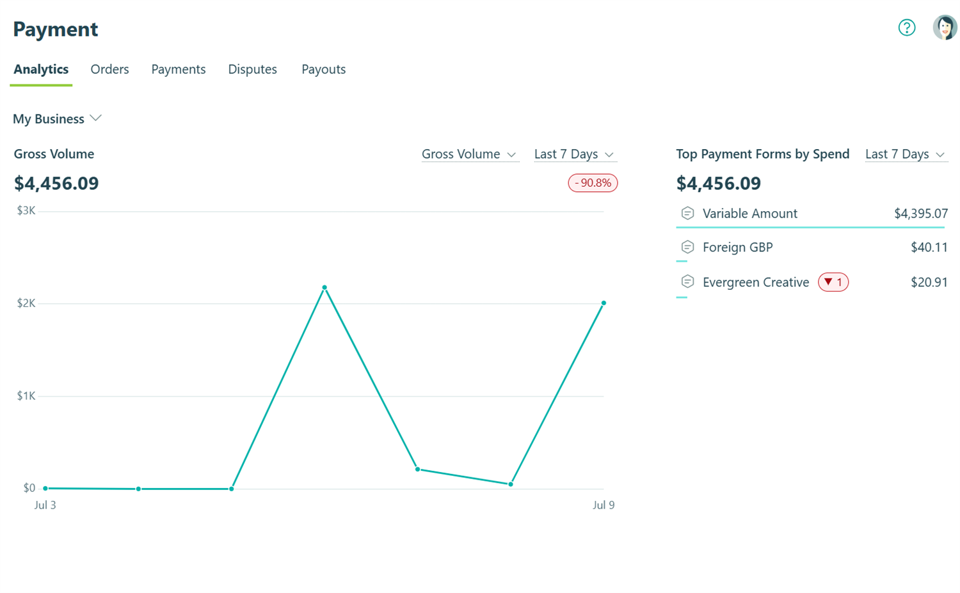This screenshot has width=960, height=593.
Task: Select the Jul 9 data point
Action: pos(604,303)
